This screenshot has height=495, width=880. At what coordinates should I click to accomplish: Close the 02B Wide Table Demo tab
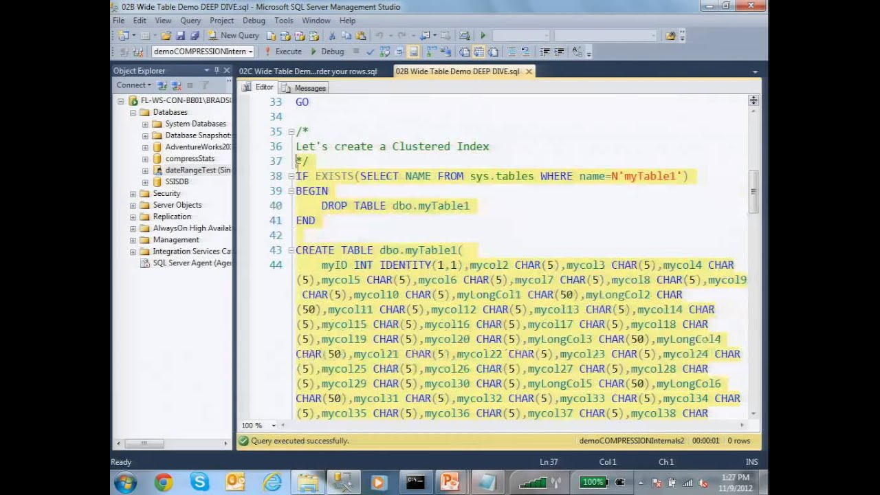[x=529, y=71]
